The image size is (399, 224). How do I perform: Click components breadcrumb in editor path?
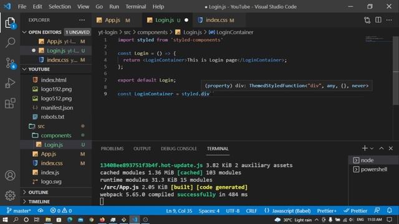(152, 32)
